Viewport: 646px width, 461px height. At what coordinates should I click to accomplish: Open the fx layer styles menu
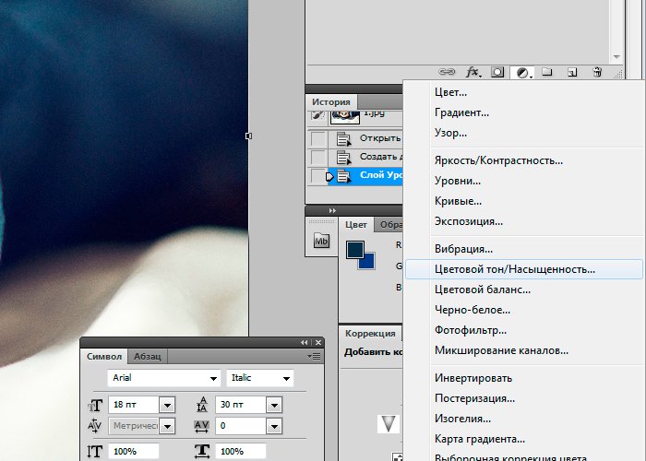tap(473, 72)
